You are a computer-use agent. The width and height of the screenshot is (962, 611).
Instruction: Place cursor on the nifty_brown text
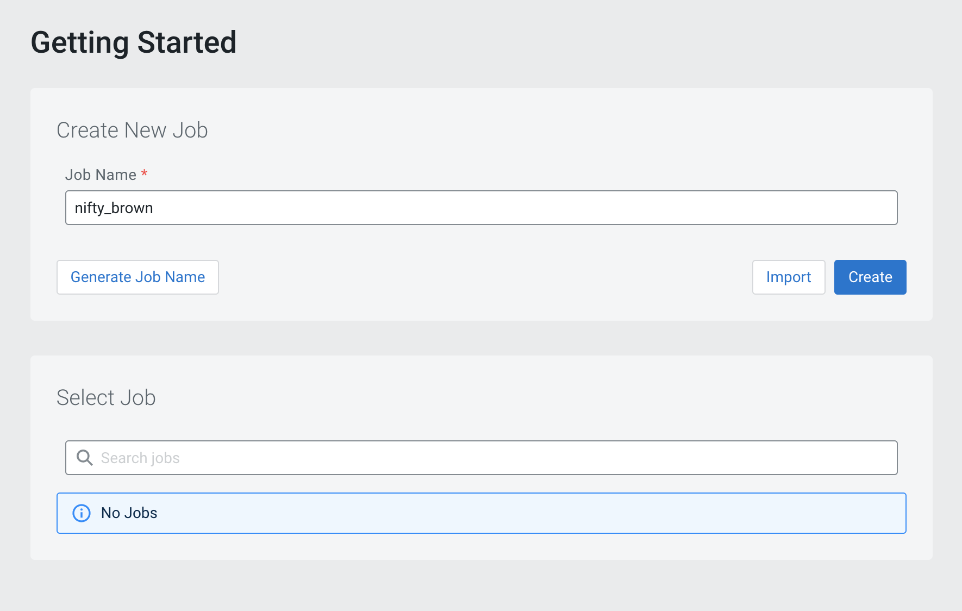click(x=114, y=208)
